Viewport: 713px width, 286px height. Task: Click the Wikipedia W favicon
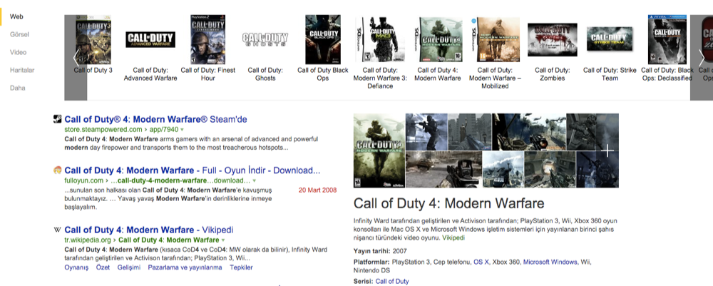(x=57, y=230)
